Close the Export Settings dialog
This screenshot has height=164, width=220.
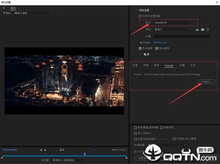217,2
